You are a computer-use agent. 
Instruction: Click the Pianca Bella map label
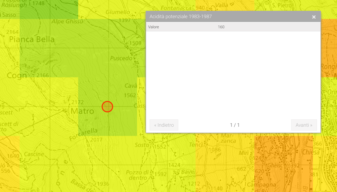[x=32, y=39]
